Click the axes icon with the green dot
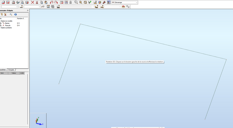 (x=89, y=2)
